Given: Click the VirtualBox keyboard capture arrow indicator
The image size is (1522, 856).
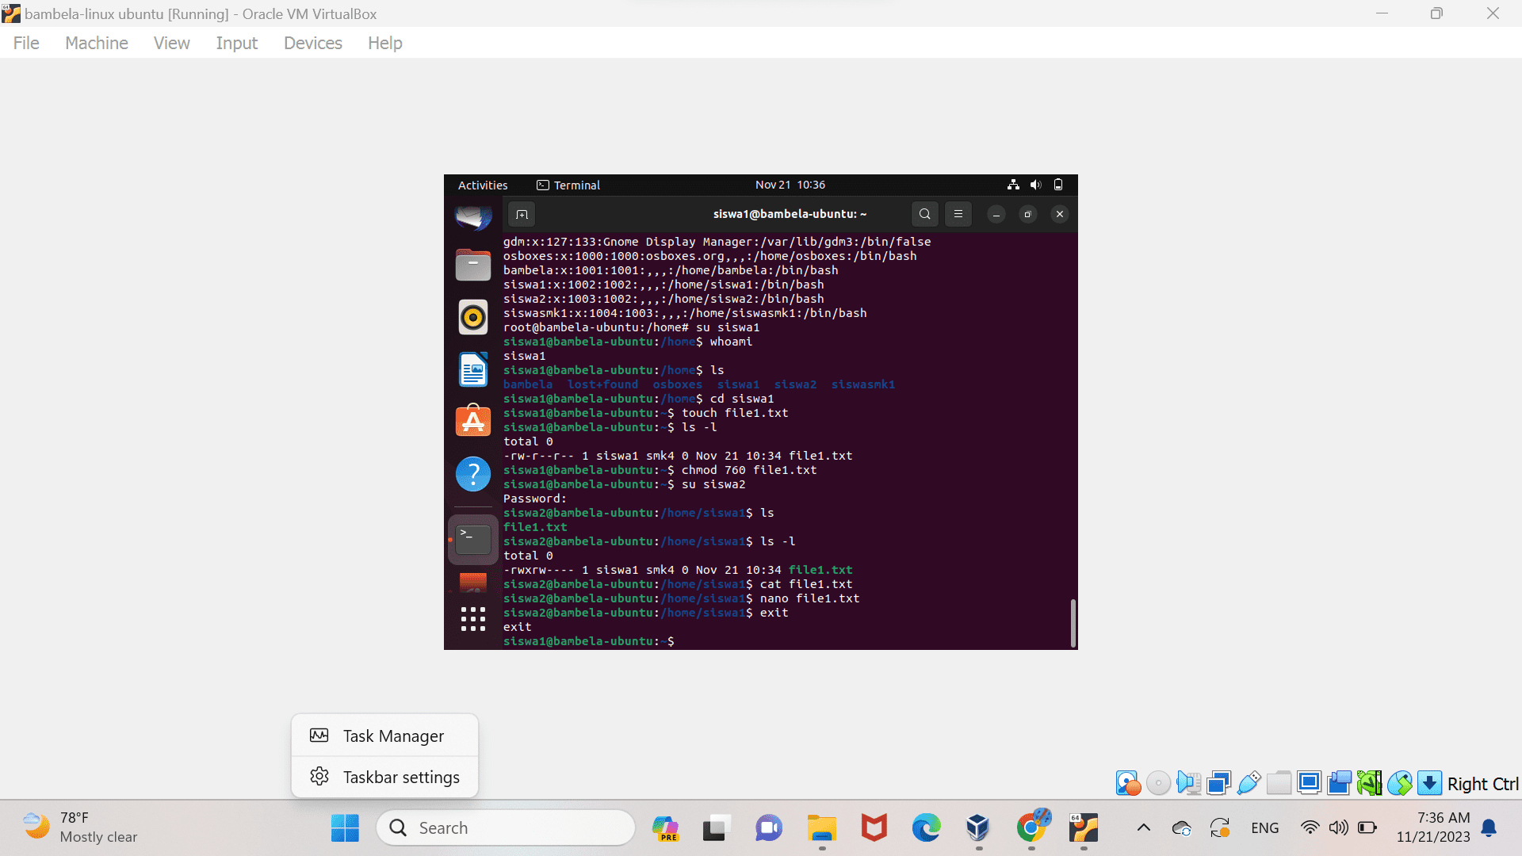Looking at the screenshot, I should tap(1429, 783).
